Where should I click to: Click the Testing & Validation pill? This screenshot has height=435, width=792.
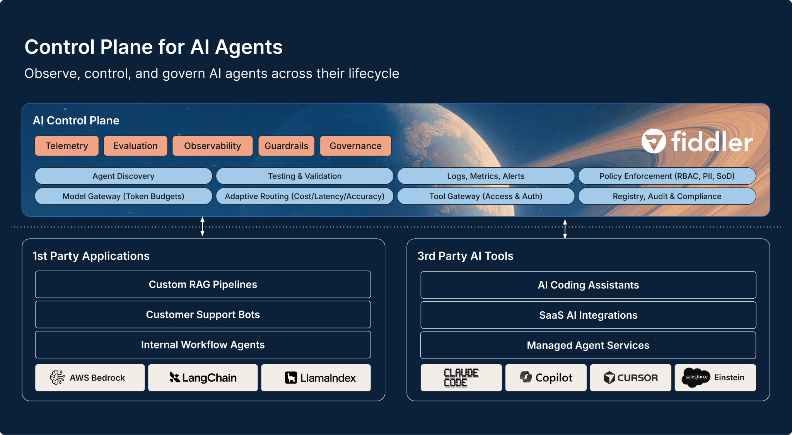pyautogui.click(x=305, y=176)
